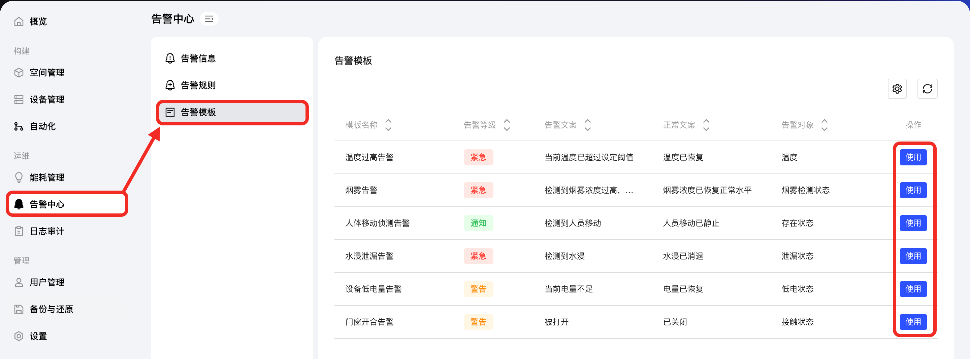Use the 水浸泄漏告警 template
This screenshot has height=359, width=970.
click(x=913, y=256)
